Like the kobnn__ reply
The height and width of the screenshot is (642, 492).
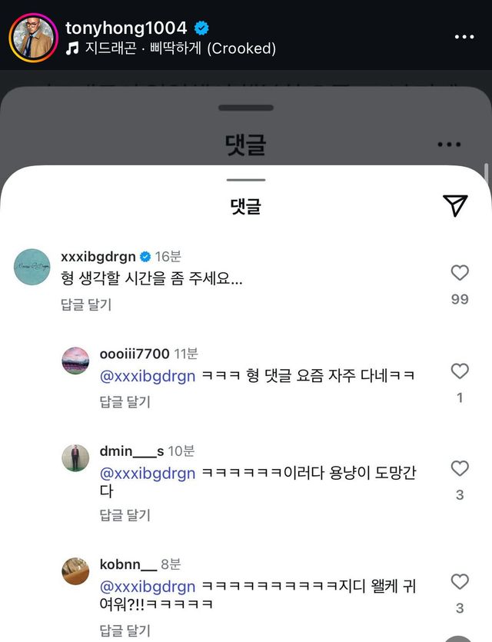point(460,581)
